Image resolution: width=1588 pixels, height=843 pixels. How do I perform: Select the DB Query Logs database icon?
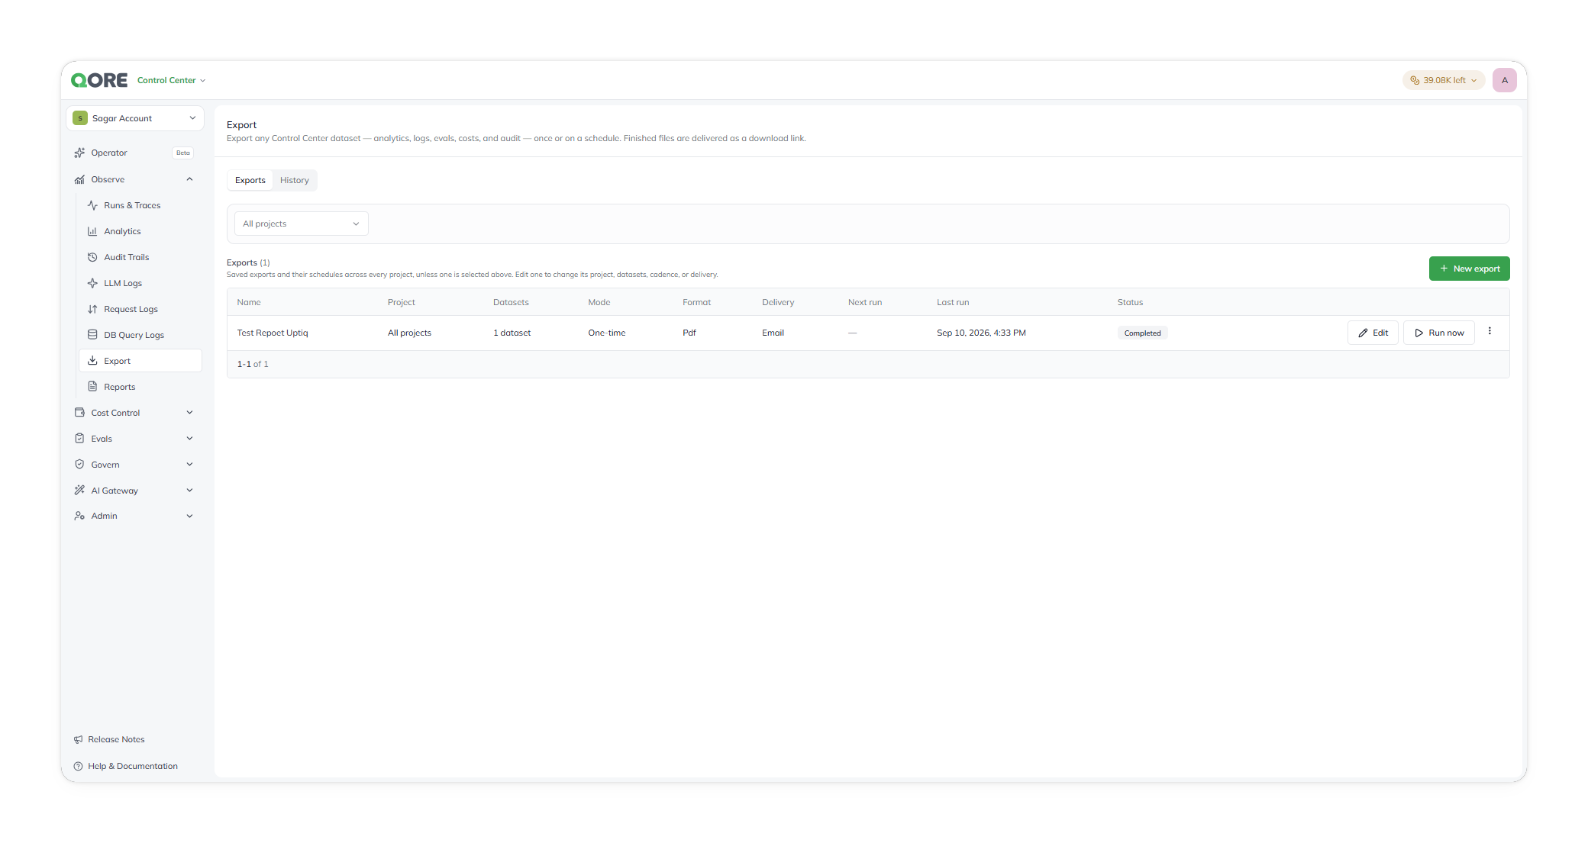point(92,335)
